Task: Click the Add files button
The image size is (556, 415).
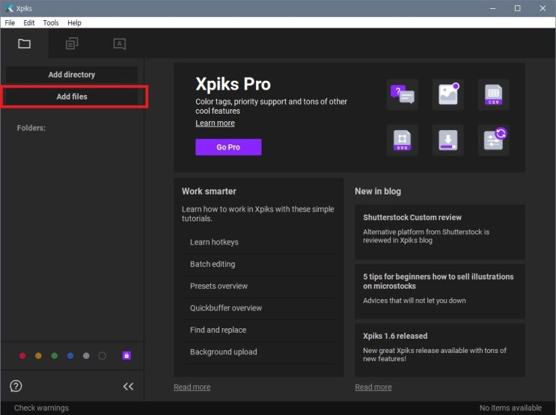Action: pos(72,96)
